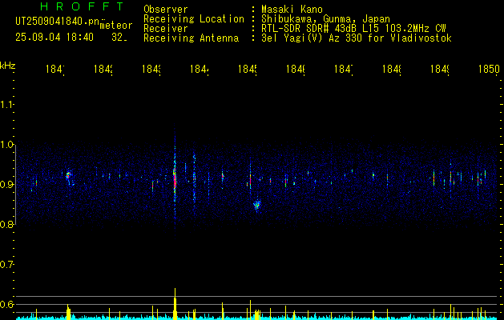The height and width of the screenshot is (320, 504).
Task: Click the tallest yellow bar in the intensity graph
Action: [x=175, y=304]
